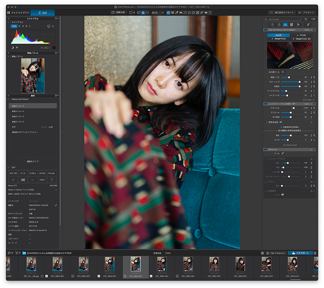Image resolution: width=324 pixels, height=288 pixels.
Task: Toggle Lens Sharpness correction on/off switch
Action: tap(266, 104)
